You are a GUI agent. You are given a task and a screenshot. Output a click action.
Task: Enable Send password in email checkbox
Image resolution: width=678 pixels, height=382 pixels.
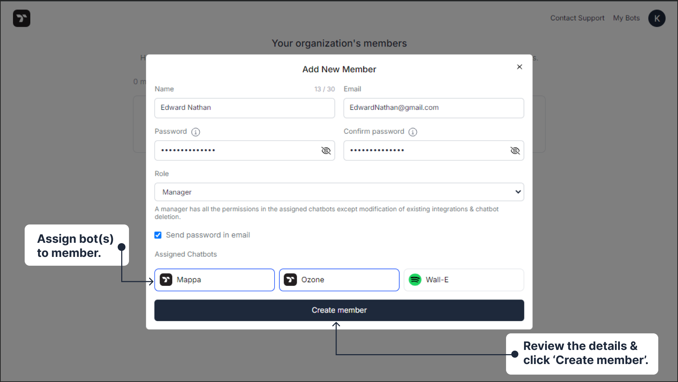tap(158, 234)
